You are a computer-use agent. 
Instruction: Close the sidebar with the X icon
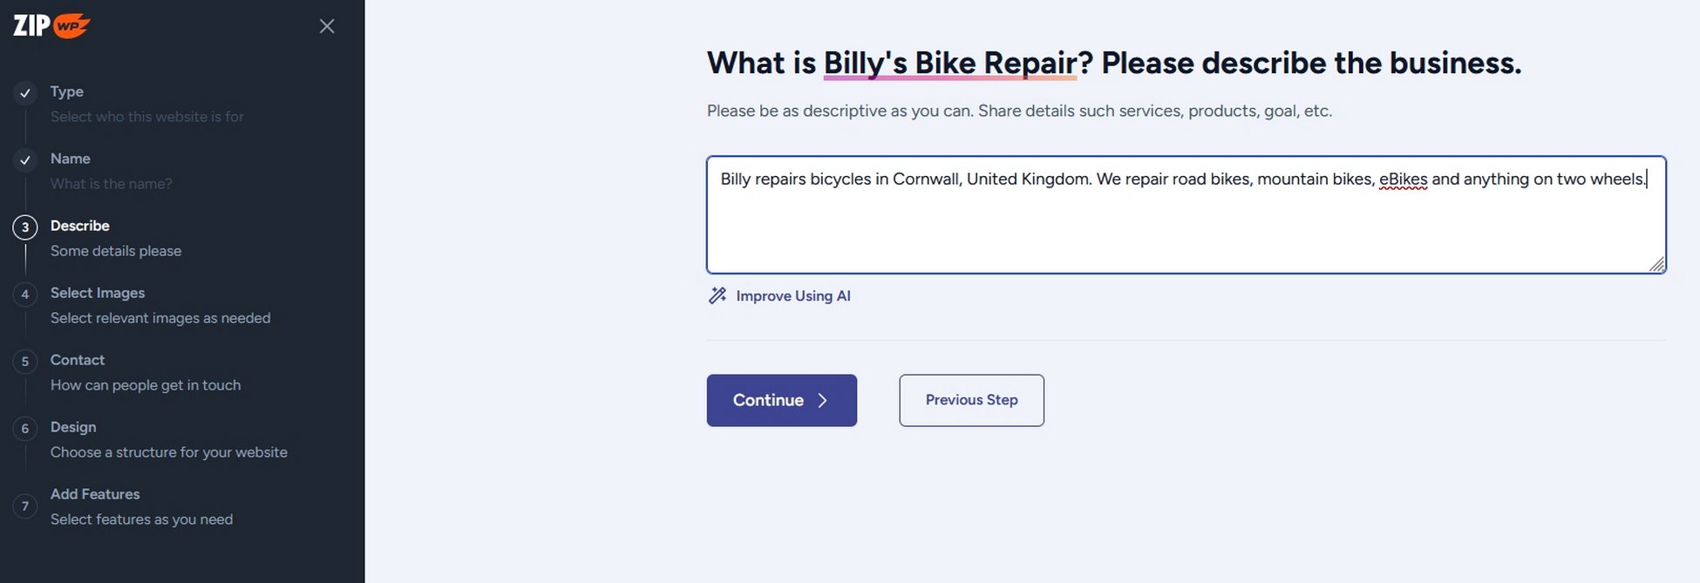pyautogui.click(x=327, y=26)
